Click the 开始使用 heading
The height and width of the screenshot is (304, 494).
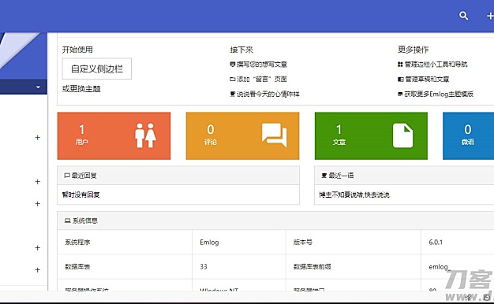[x=77, y=50]
